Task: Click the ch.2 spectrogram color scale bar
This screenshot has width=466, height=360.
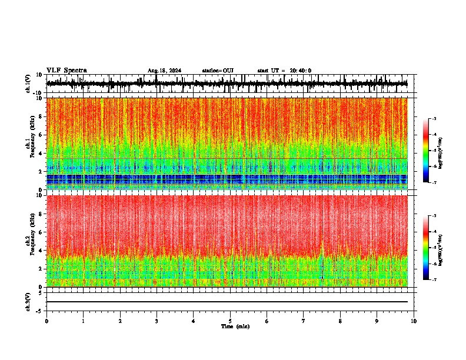Action: click(426, 248)
